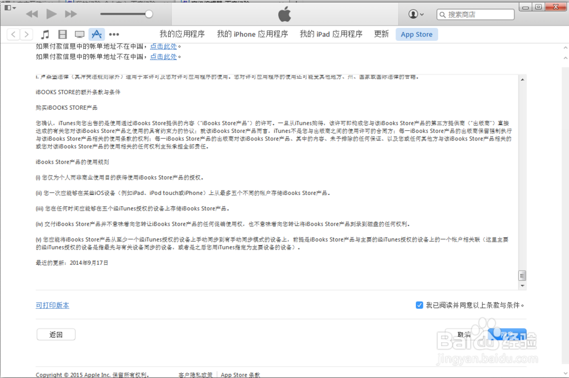
Task: Click the search magnifier icon
Action: click(x=442, y=15)
